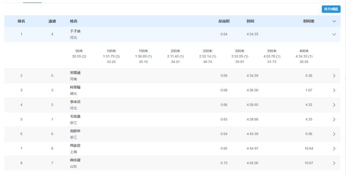Collapse all rows via header chevron

click(334, 21)
